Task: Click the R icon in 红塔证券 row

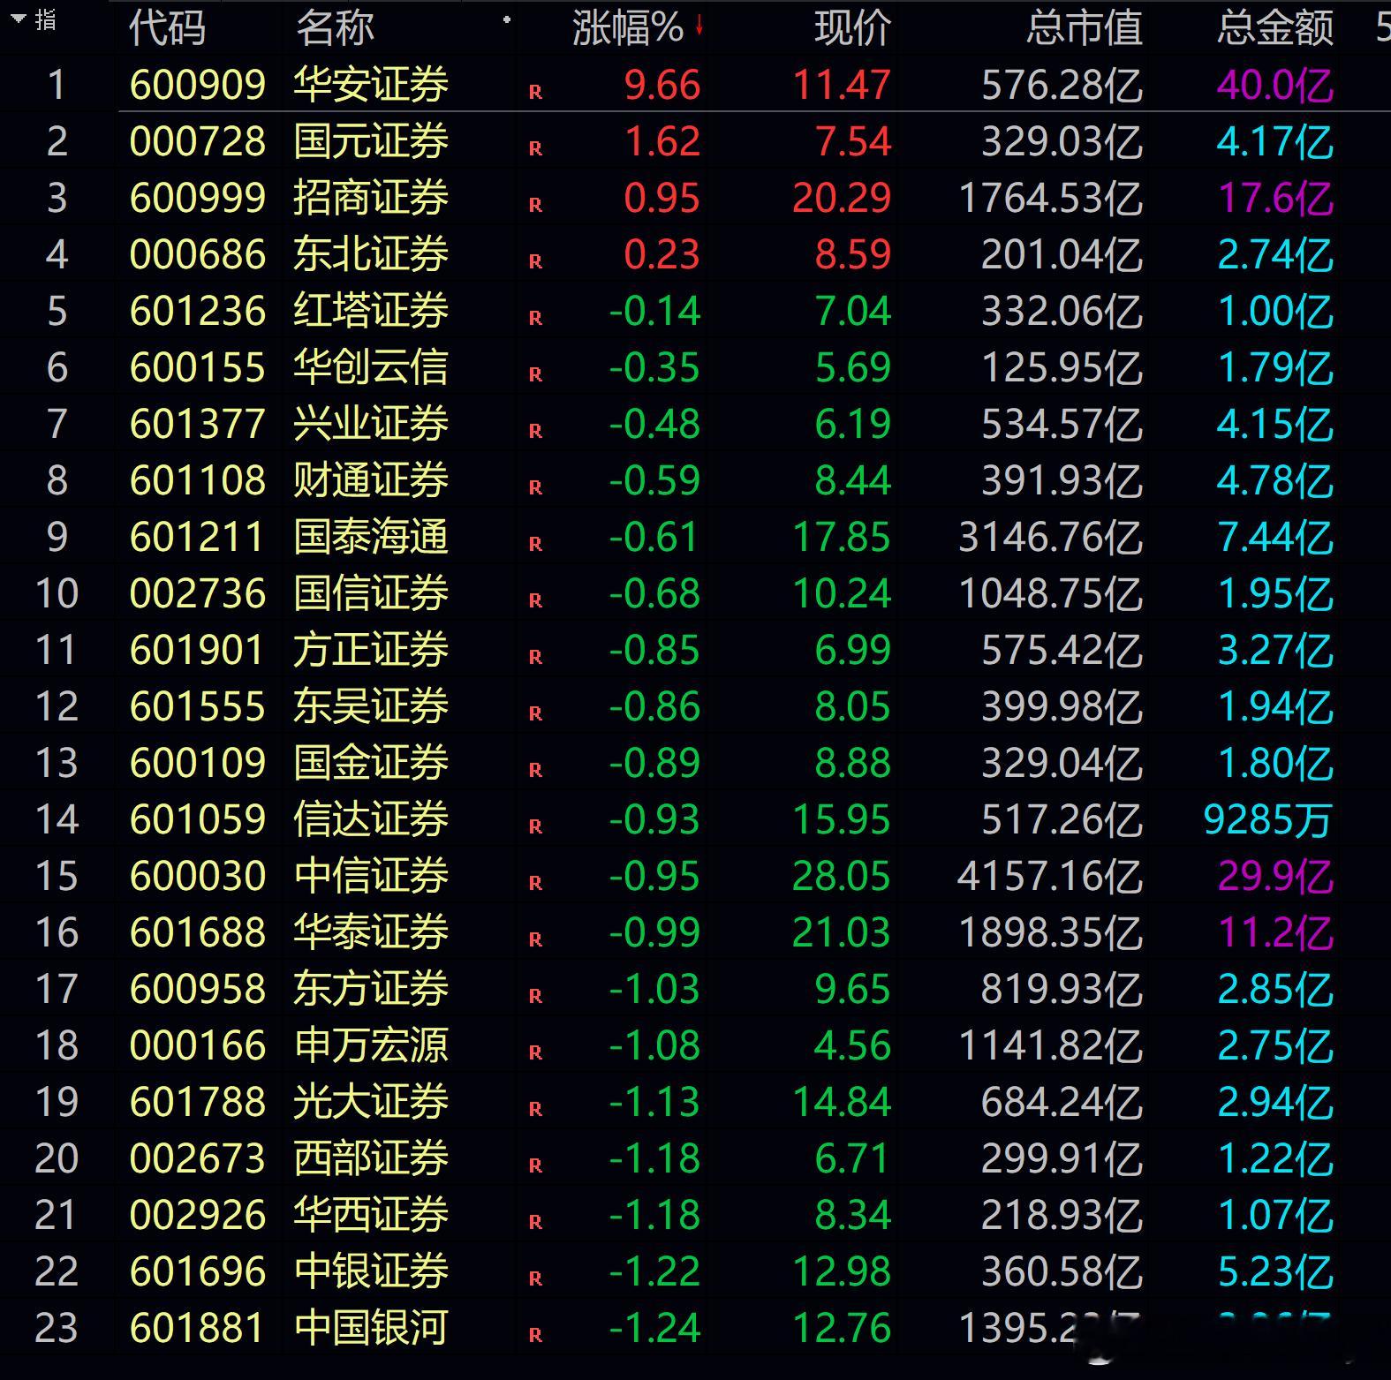Action: click(535, 318)
